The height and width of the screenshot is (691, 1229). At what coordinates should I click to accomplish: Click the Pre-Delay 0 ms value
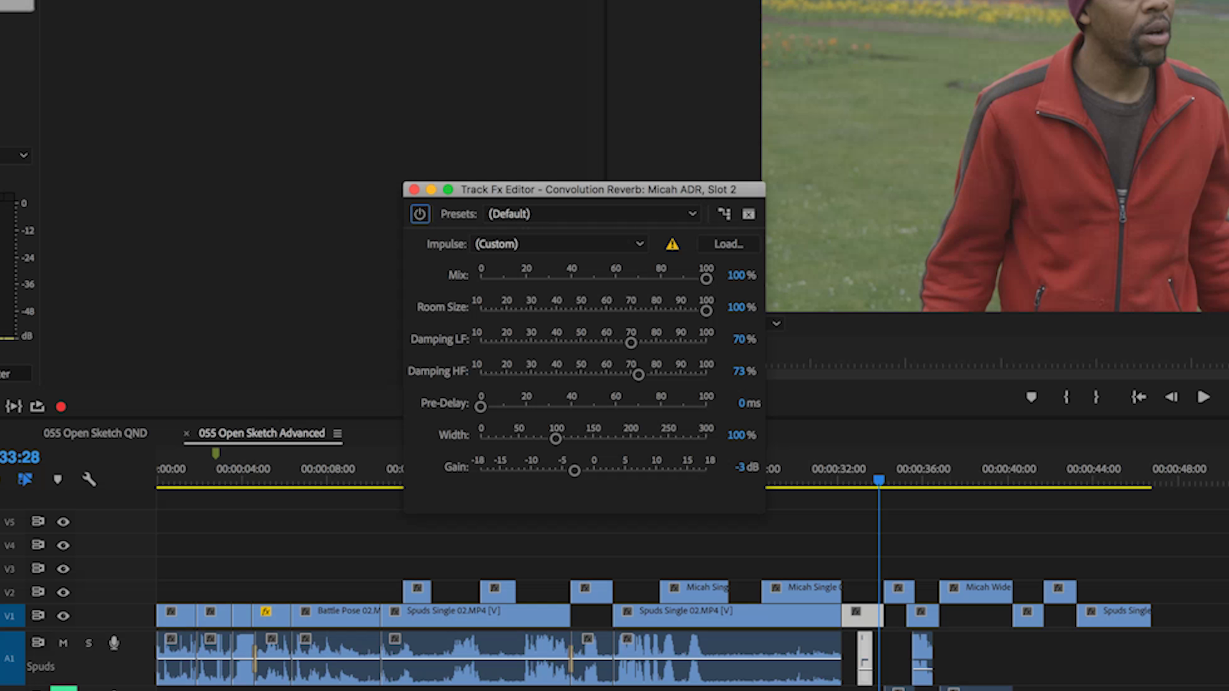pyautogui.click(x=749, y=403)
